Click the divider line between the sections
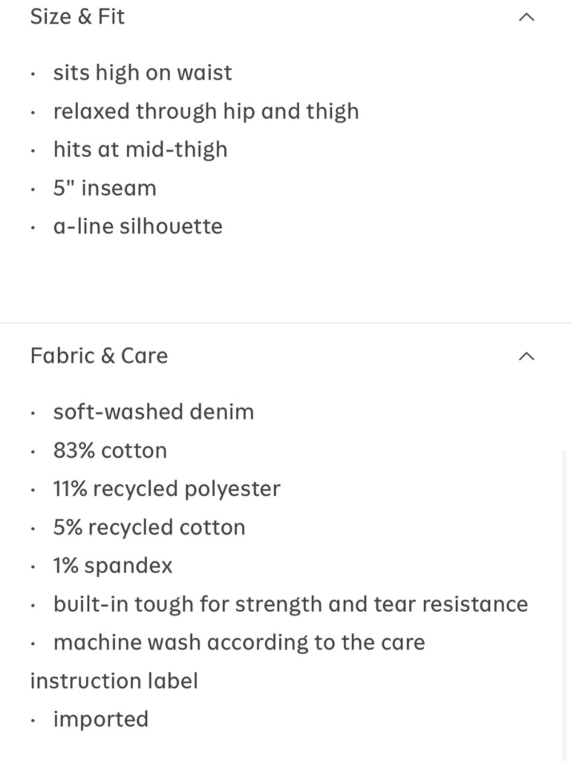This screenshot has height=761, width=571. [x=285, y=323]
